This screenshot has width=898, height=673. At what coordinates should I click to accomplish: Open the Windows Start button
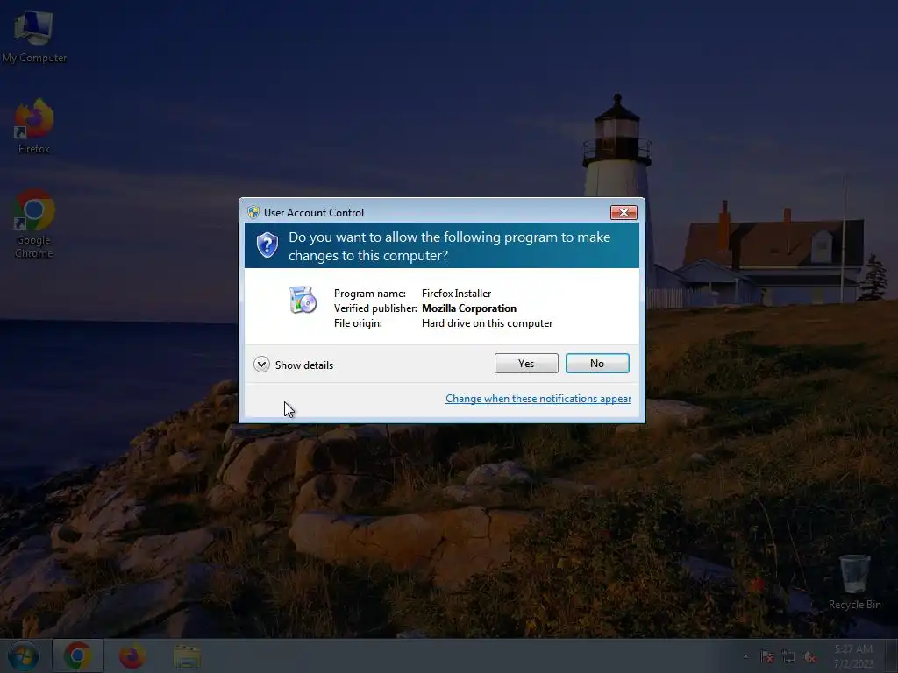click(x=24, y=655)
